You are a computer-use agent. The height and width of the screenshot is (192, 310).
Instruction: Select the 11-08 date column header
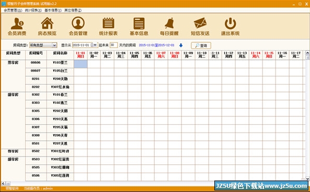pyautogui.click(x=175, y=55)
